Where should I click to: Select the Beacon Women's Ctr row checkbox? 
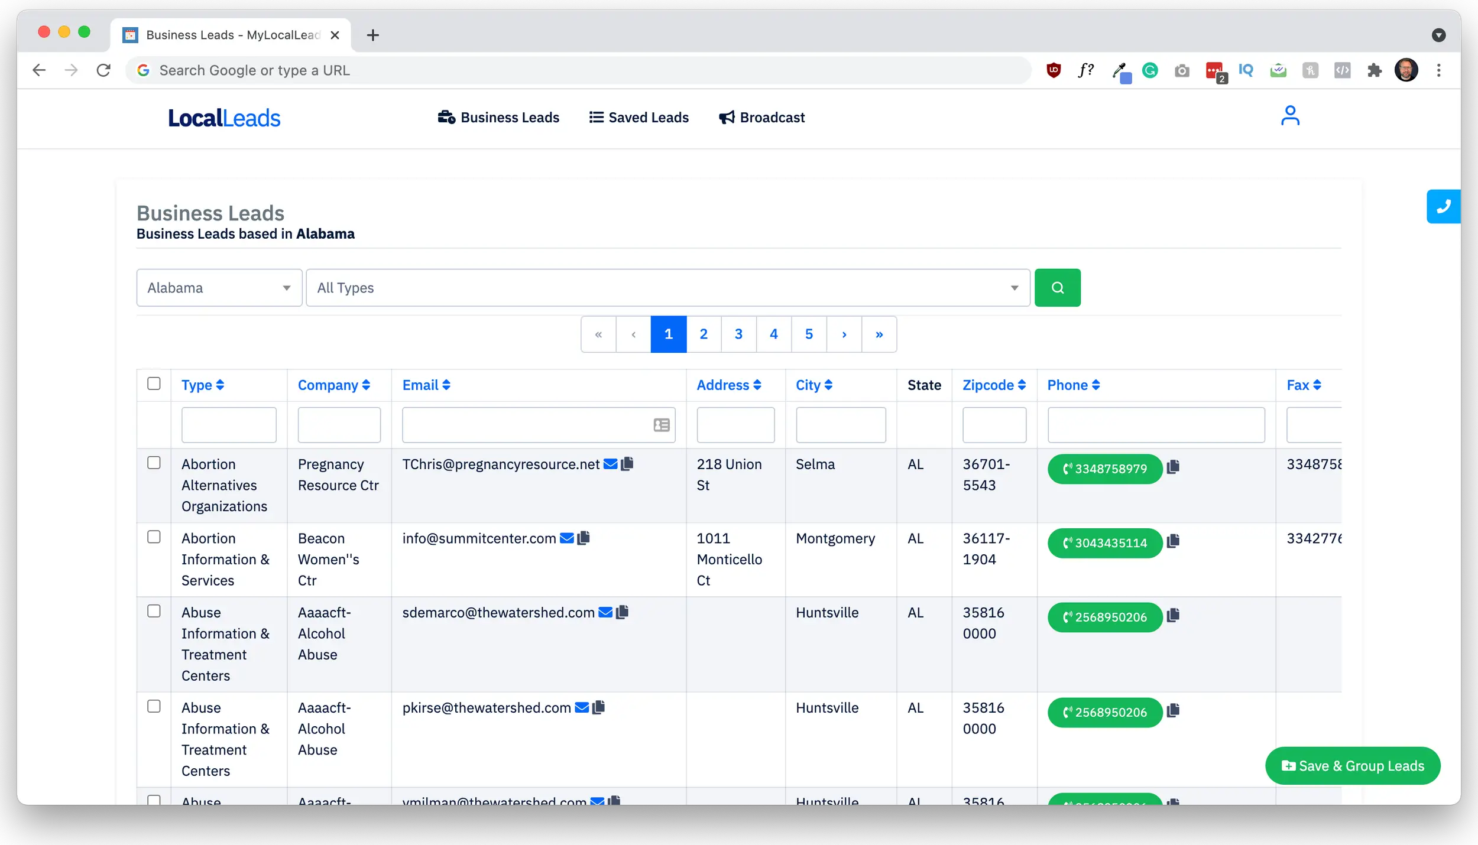pos(154,537)
